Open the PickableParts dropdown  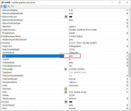[127, 33]
